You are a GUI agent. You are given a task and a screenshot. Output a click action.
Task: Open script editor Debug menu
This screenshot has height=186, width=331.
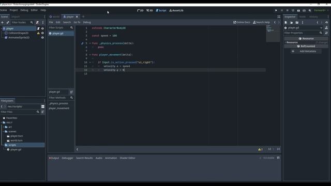pos(87,22)
